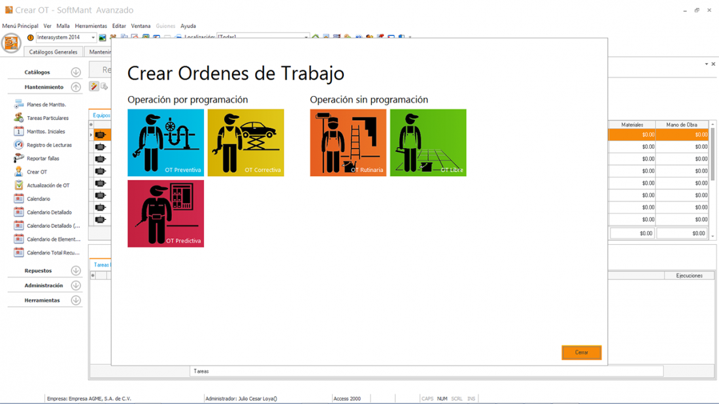The width and height of the screenshot is (719, 404).
Task: Click the Cerrar button
Action: coord(581,352)
